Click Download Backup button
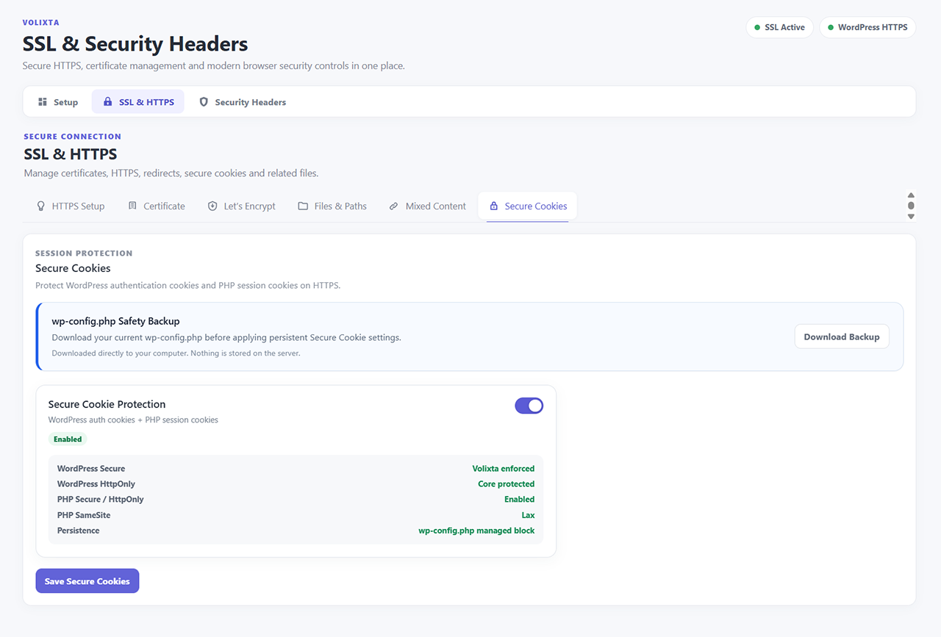The image size is (941, 637). (842, 337)
